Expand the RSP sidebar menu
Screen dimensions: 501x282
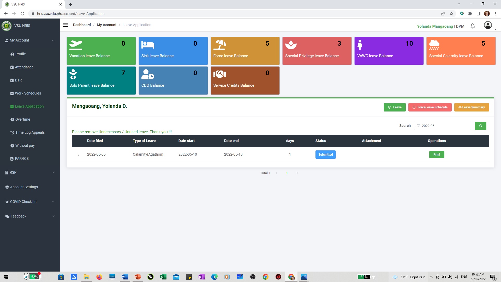pyautogui.click(x=53, y=172)
